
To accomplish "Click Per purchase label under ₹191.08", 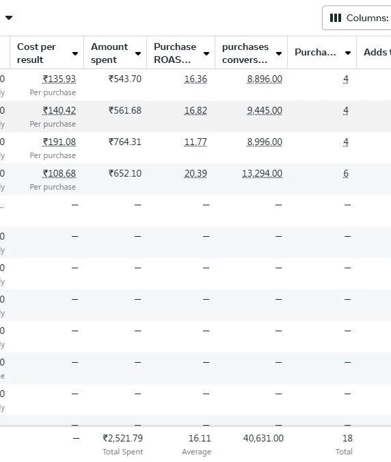I will click(53, 155).
